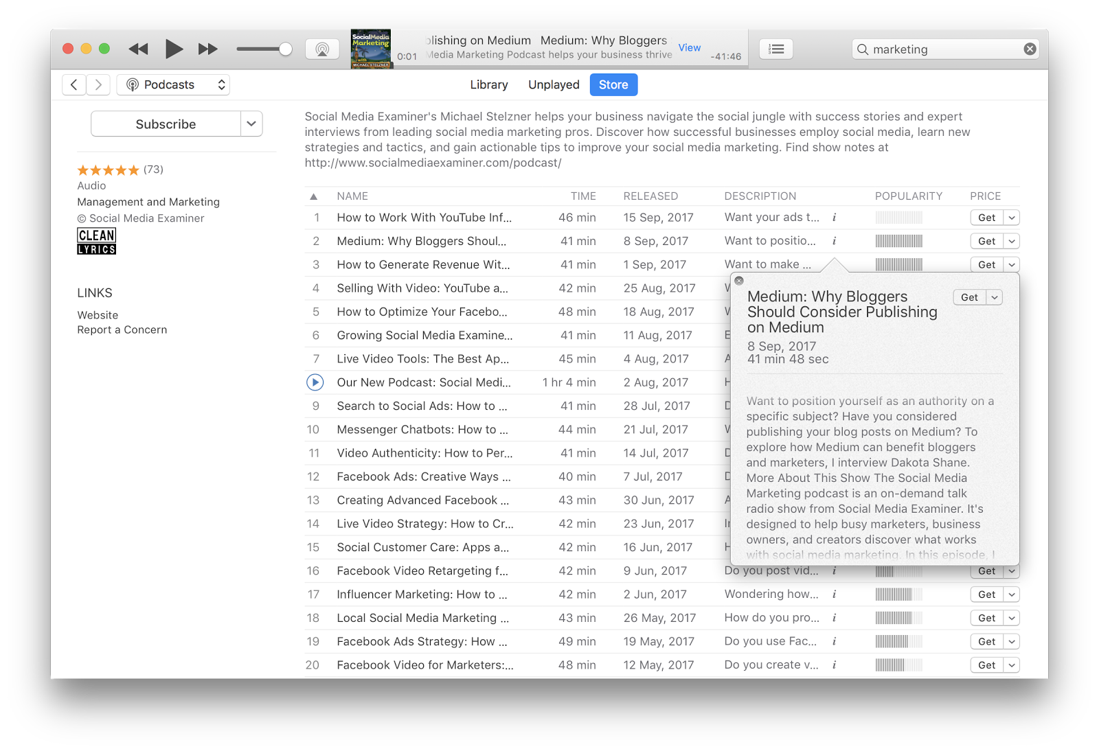Screen dimensions: 1099x751
Task: Click the Subscribe button
Action: [x=166, y=124]
